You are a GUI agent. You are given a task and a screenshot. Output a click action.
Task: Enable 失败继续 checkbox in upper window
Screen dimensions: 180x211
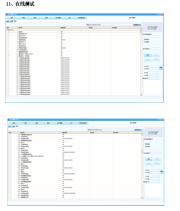pos(144,42)
